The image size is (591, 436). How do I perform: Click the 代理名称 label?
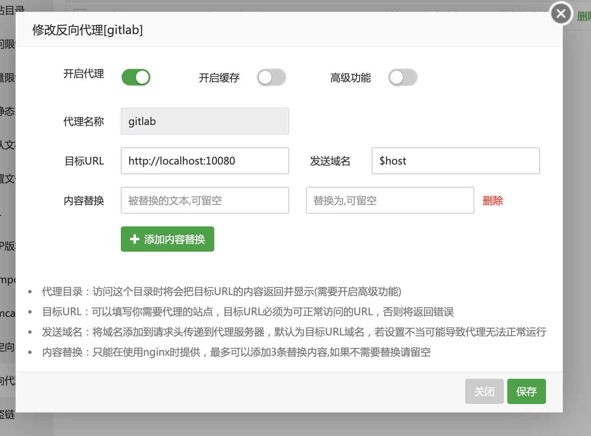[84, 122]
